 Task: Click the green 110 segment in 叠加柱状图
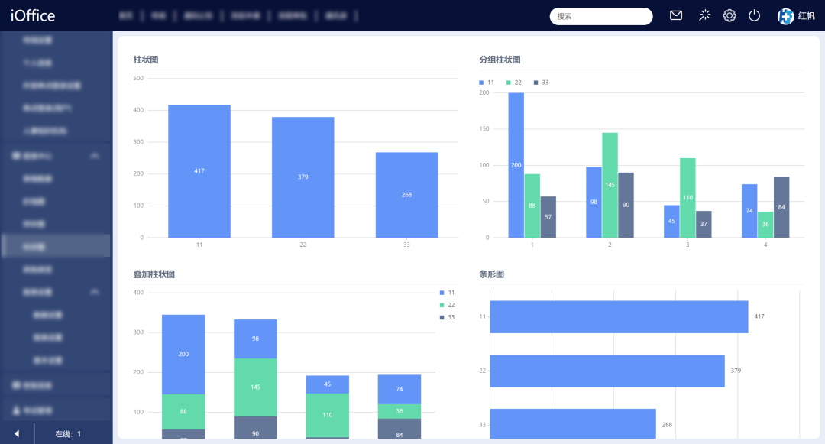point(327,415)
